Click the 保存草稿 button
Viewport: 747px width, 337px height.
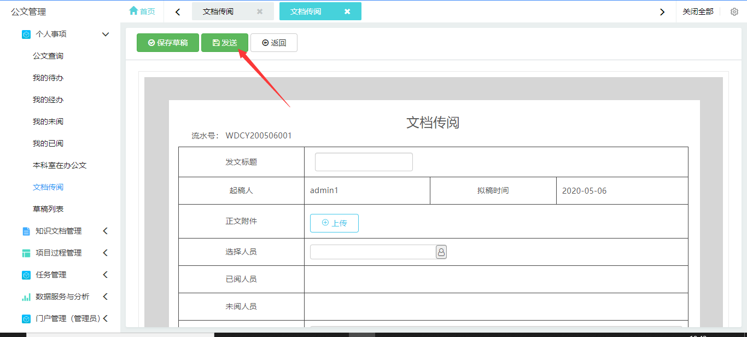pos(168,43)
